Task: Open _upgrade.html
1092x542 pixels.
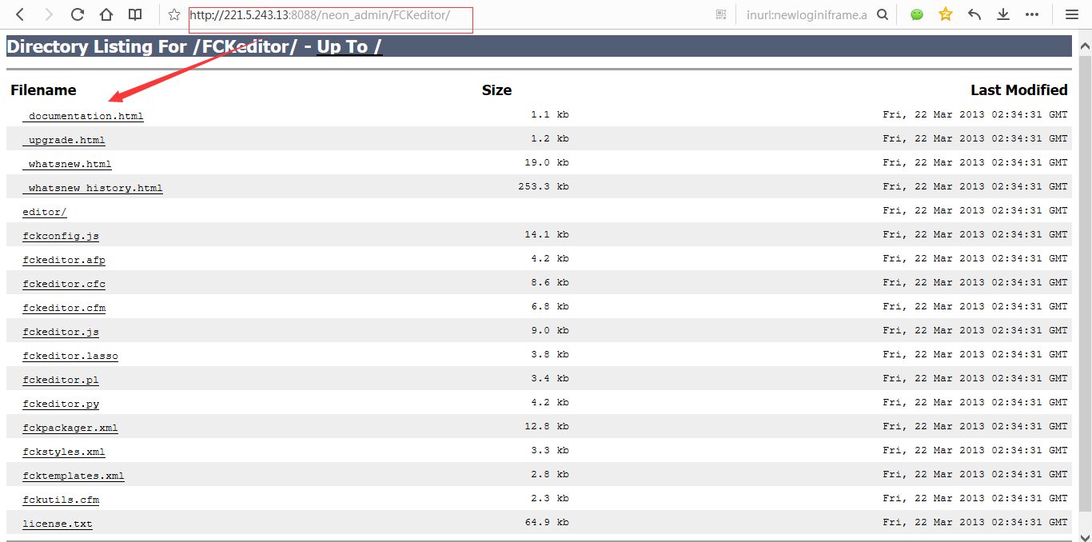Action: click(64, 140)
